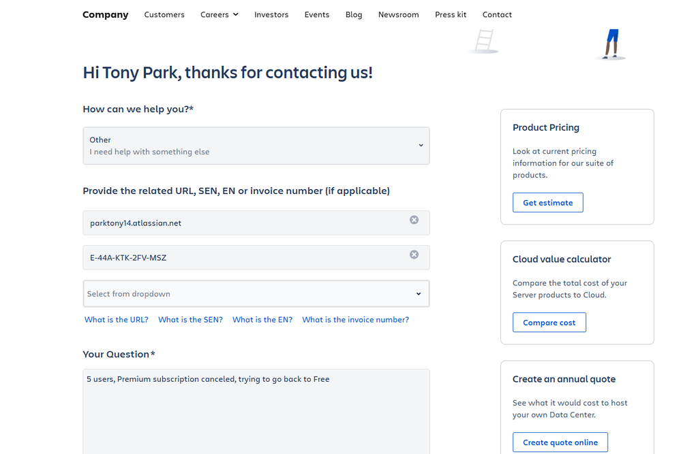Open the Customers menu item
This screenshot has height=454, width=681.
pyautogui.click(x=164, y=14)
